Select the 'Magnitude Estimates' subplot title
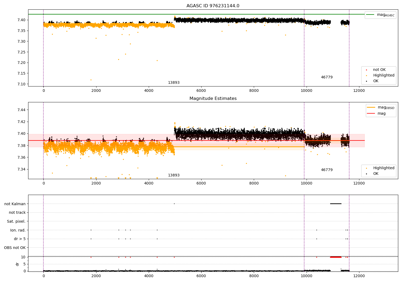The height and width of the screenshot is (282, 402). pos(213,99)
